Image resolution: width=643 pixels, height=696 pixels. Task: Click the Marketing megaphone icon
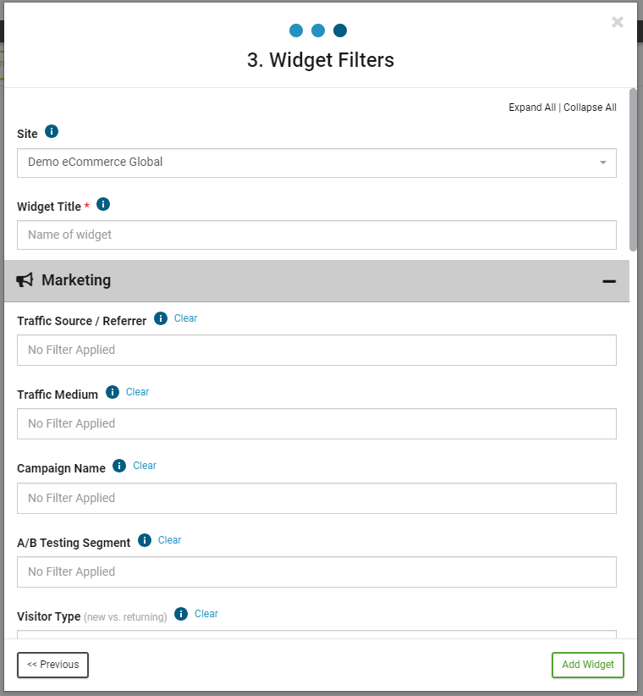click(x=25, y=280)
